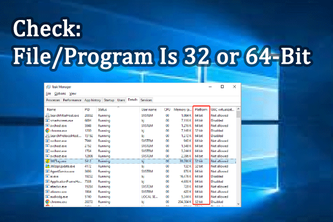Click the Chrome icon in the PID 1200 row

(48, 130)
